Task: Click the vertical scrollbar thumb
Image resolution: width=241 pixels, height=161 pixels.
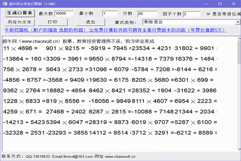Action: (x=239, y=52)
